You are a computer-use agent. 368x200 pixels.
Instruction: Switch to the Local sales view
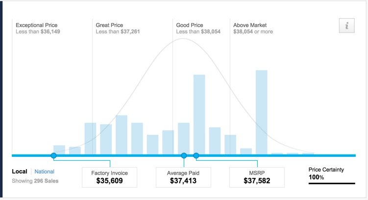20,172
